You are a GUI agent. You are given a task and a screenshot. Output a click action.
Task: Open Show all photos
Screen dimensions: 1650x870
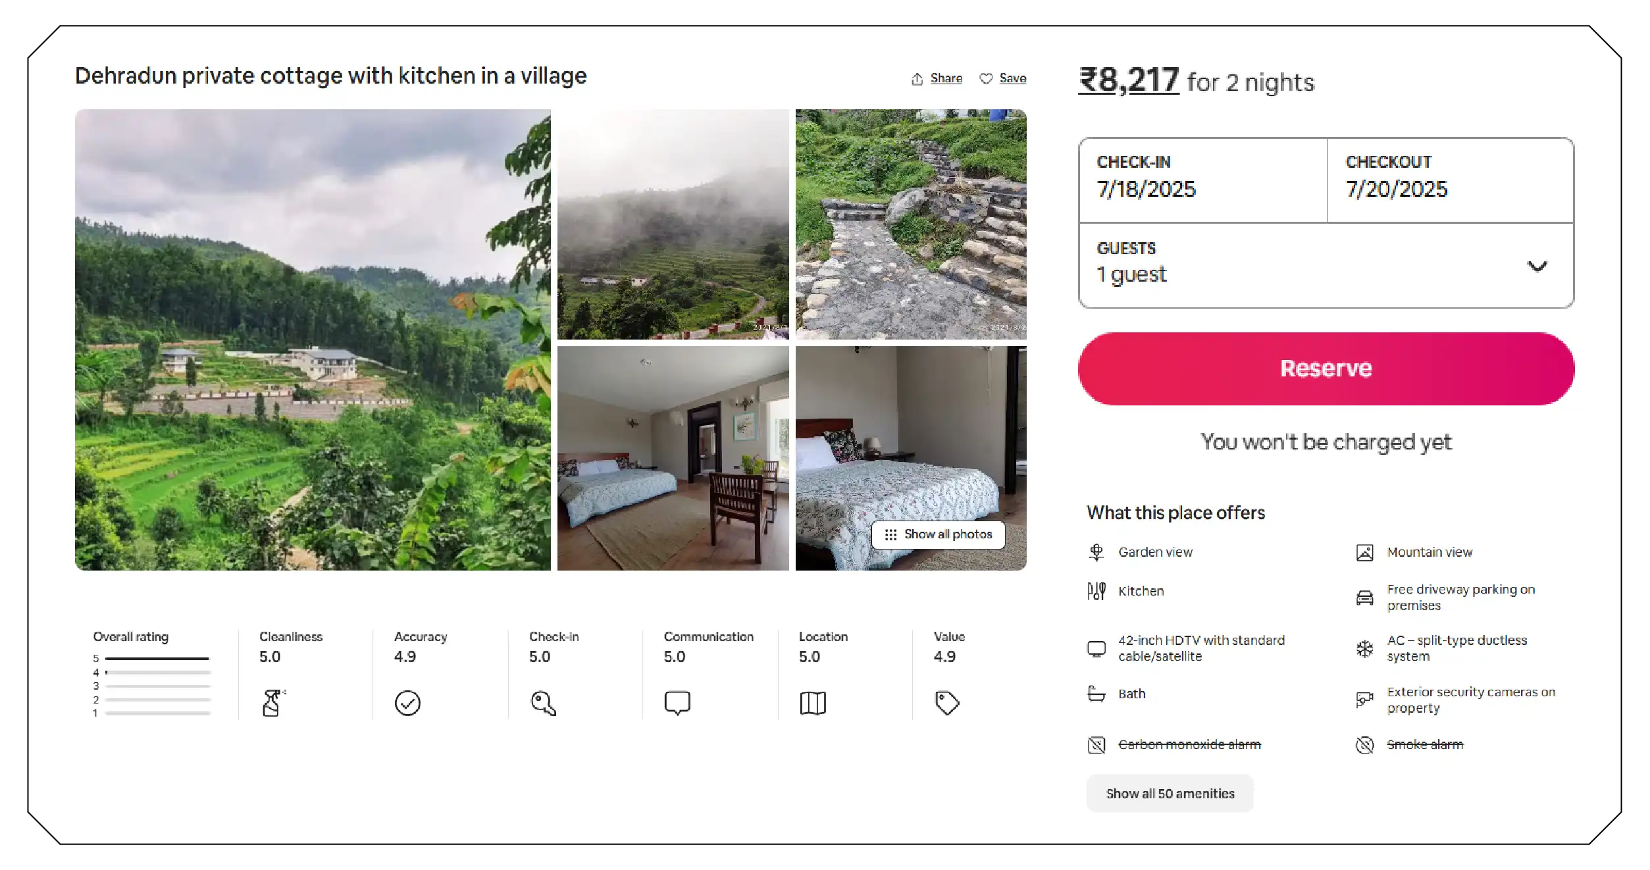(938, 534)
